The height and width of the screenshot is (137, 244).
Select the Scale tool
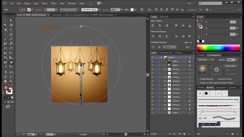click(11, 48)
